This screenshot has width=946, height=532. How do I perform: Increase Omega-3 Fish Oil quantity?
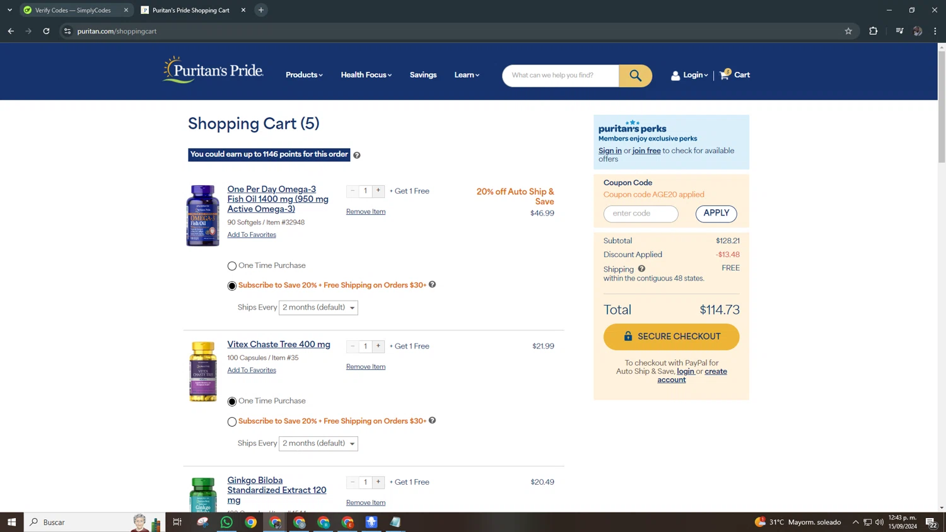pyautogui.click(x=378, y=191)
